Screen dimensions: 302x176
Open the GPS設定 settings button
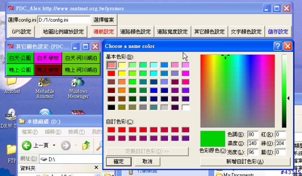tap(22, 32)
